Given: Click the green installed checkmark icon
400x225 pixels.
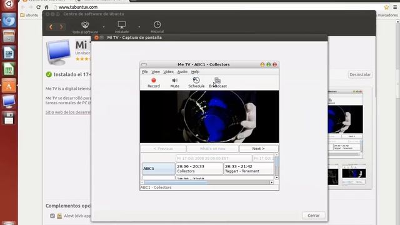Looking at the screenshot, I should (x=49, y=74).
